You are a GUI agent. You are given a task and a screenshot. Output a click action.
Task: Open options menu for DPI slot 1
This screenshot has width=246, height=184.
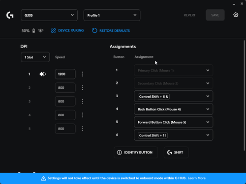83,74
